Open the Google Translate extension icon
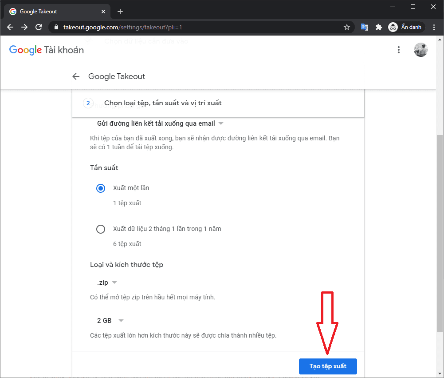444x378 pixels. pyautogui.click(x=365, y=27)
